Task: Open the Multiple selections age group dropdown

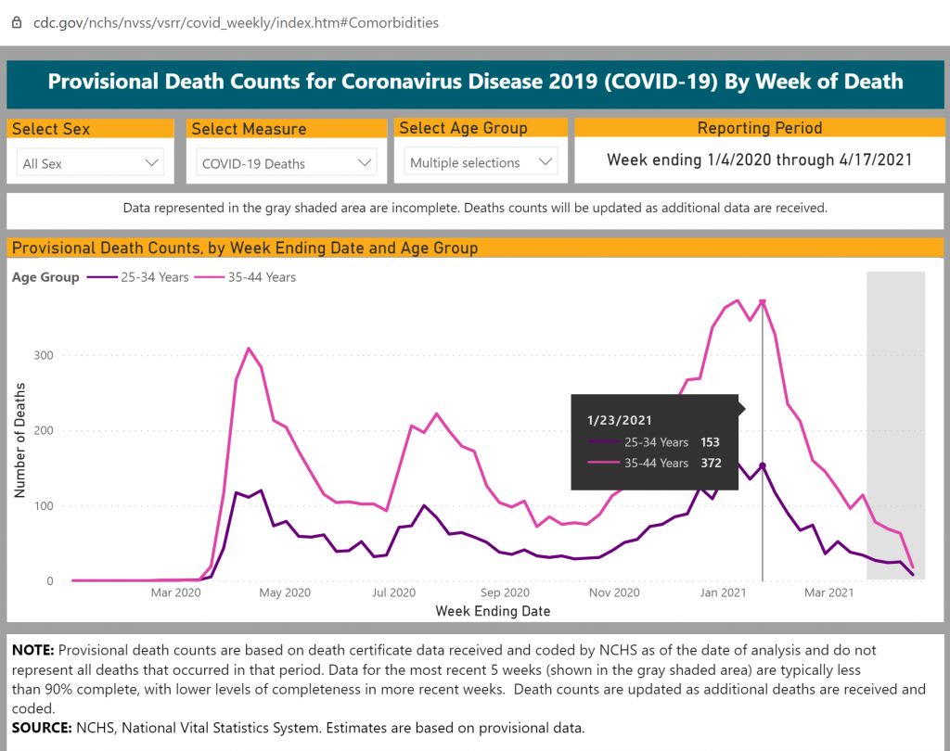Action: click(481, 162)
